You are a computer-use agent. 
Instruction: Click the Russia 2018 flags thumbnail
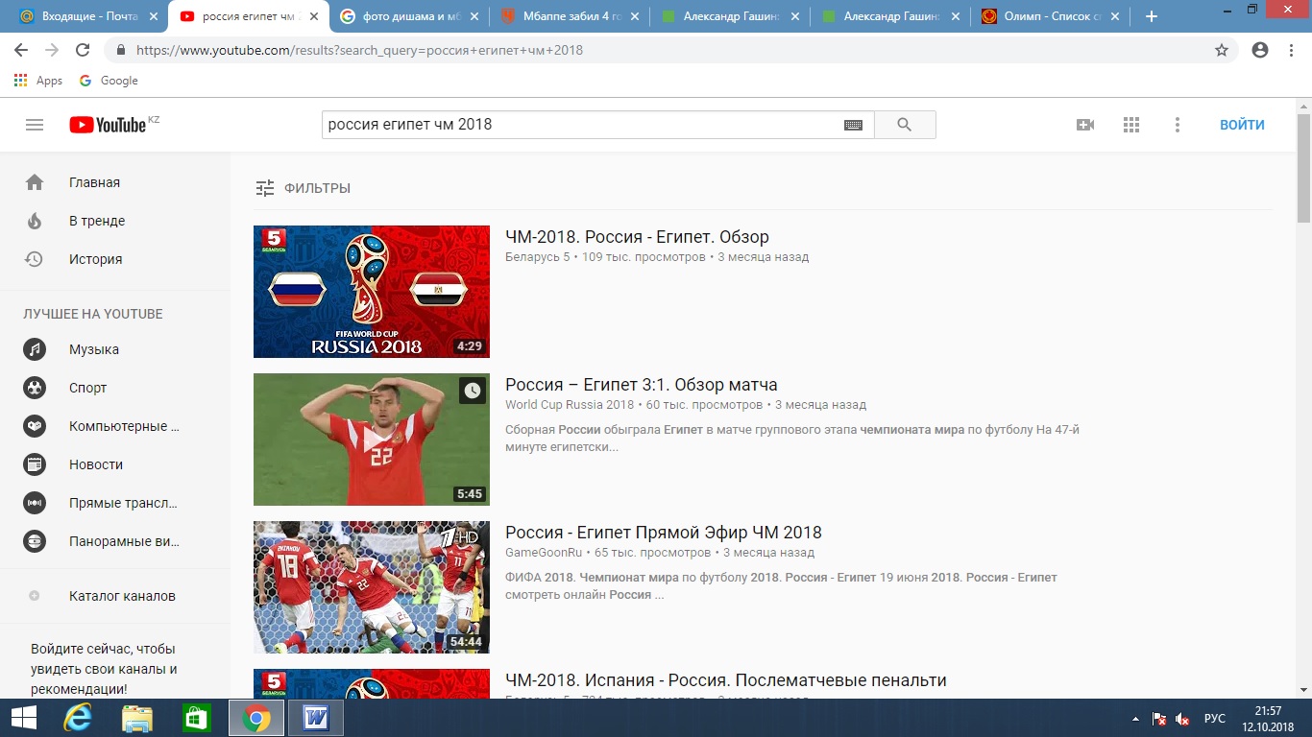(x=372, y=292)
